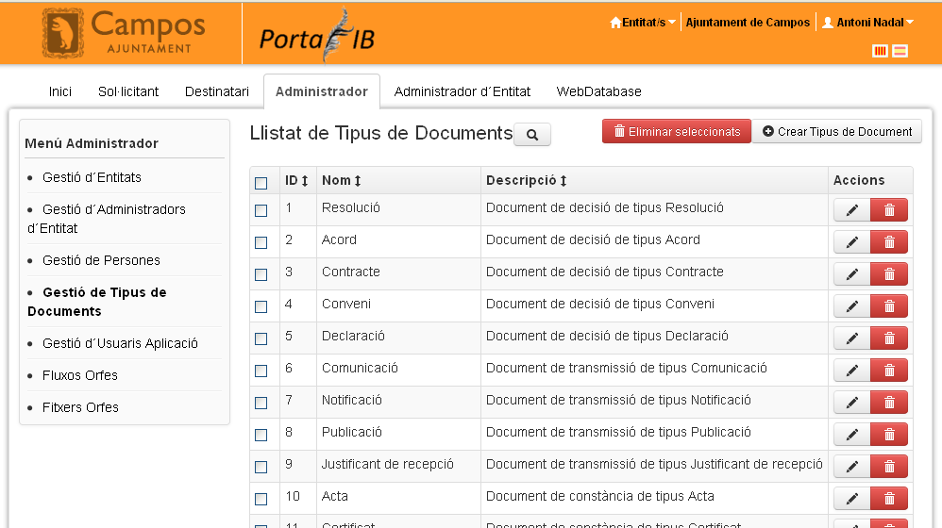Click the Crear Tipus de Document button
Viewport: 942px width, 528px height.
(x=837, y=132)
